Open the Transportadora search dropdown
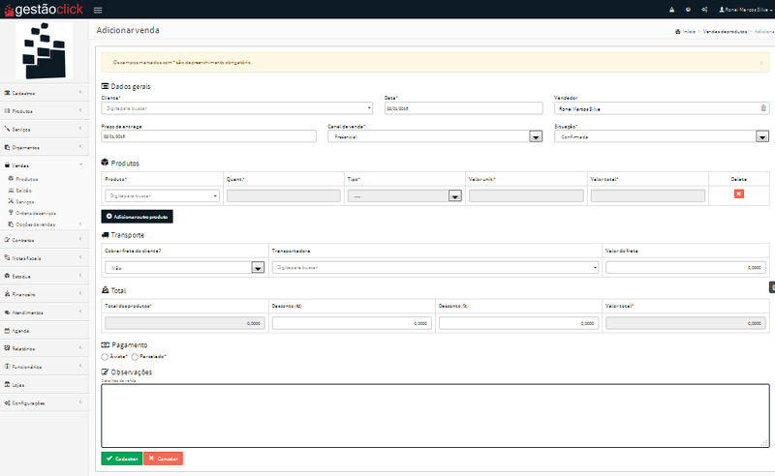This screenshot has width=775, height=476. [435, 267]
